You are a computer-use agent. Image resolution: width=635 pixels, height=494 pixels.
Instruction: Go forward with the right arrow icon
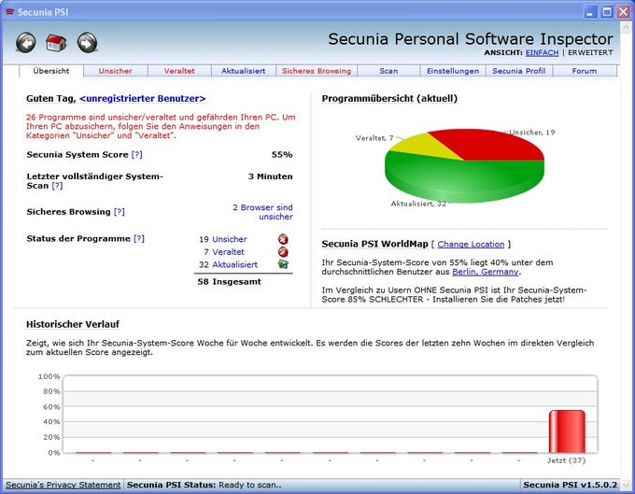coord(87,43)
